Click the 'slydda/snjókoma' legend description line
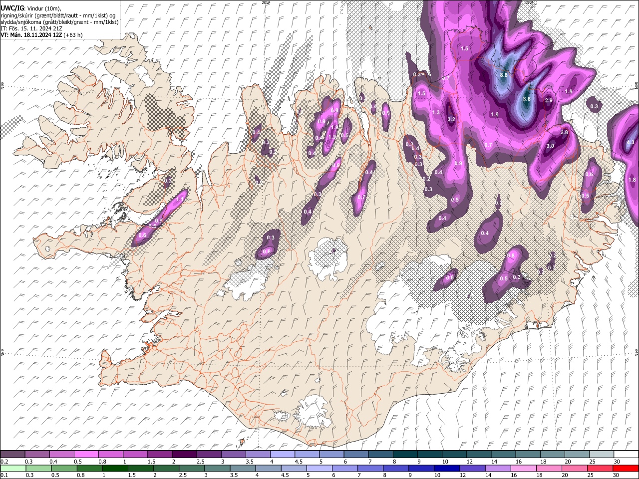Screen dimensions: 639x479 coord(59,22)
